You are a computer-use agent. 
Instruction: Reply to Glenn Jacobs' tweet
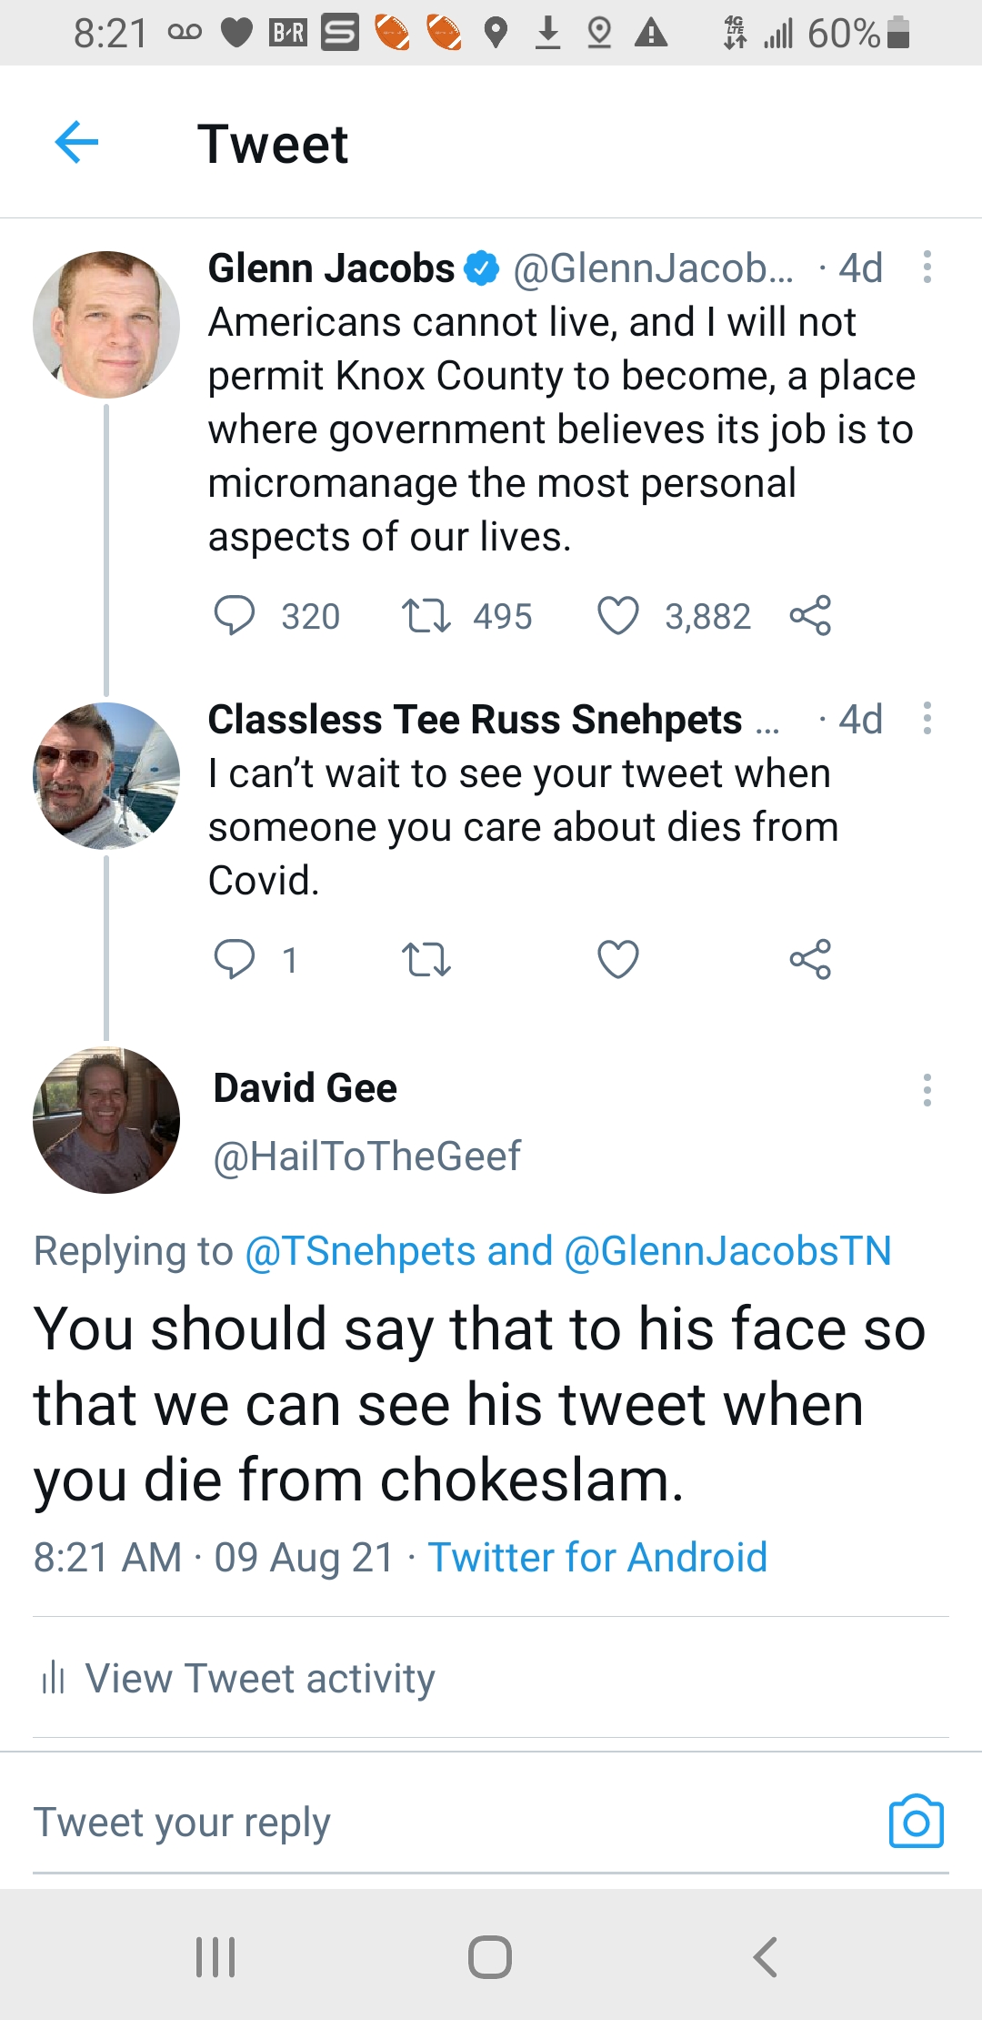[x=234, y=615]
